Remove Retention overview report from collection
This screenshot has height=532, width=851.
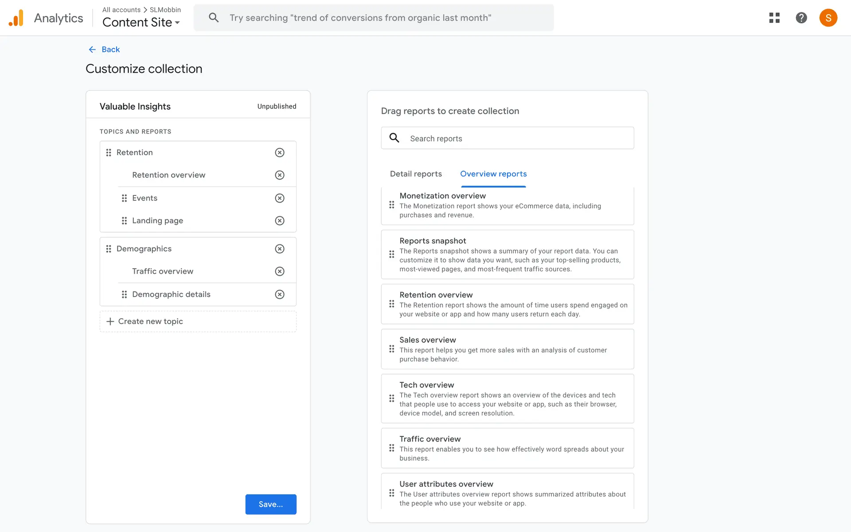pos(279,175)
